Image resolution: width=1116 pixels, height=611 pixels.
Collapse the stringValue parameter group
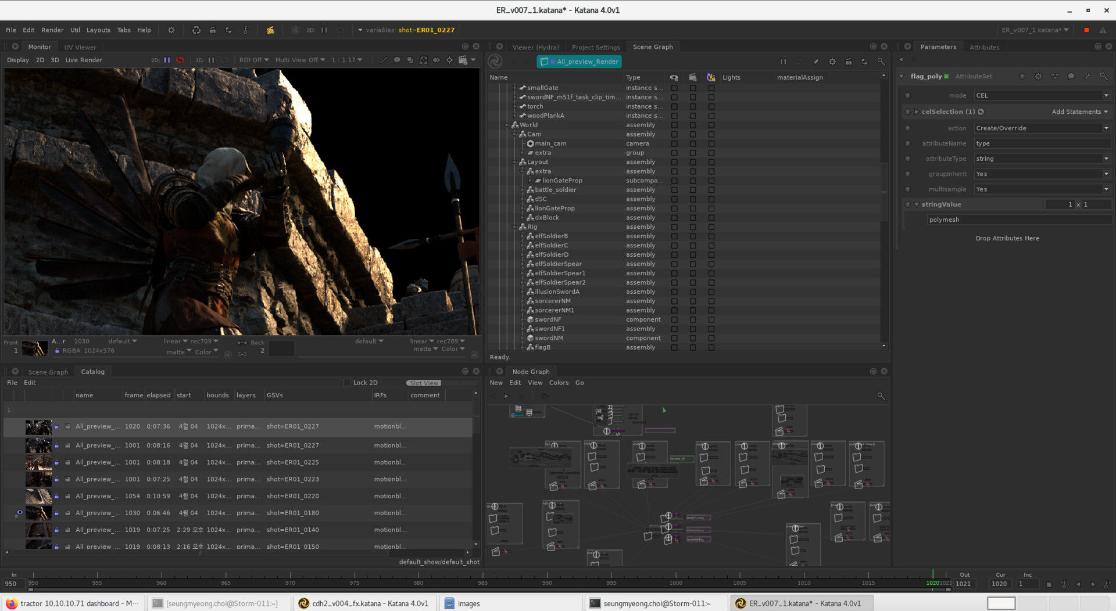pos(917,204)
